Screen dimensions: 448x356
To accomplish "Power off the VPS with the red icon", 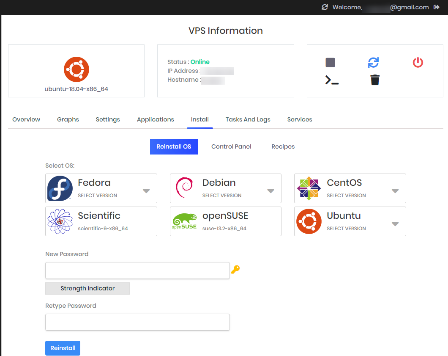I will 418,62.
